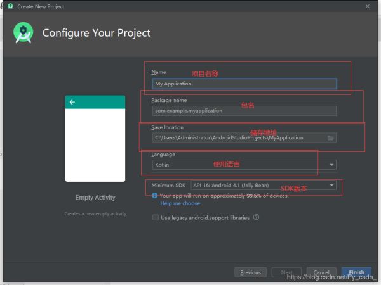
Task: Click the back arrow in the activity preview
Action: point(72,102)
